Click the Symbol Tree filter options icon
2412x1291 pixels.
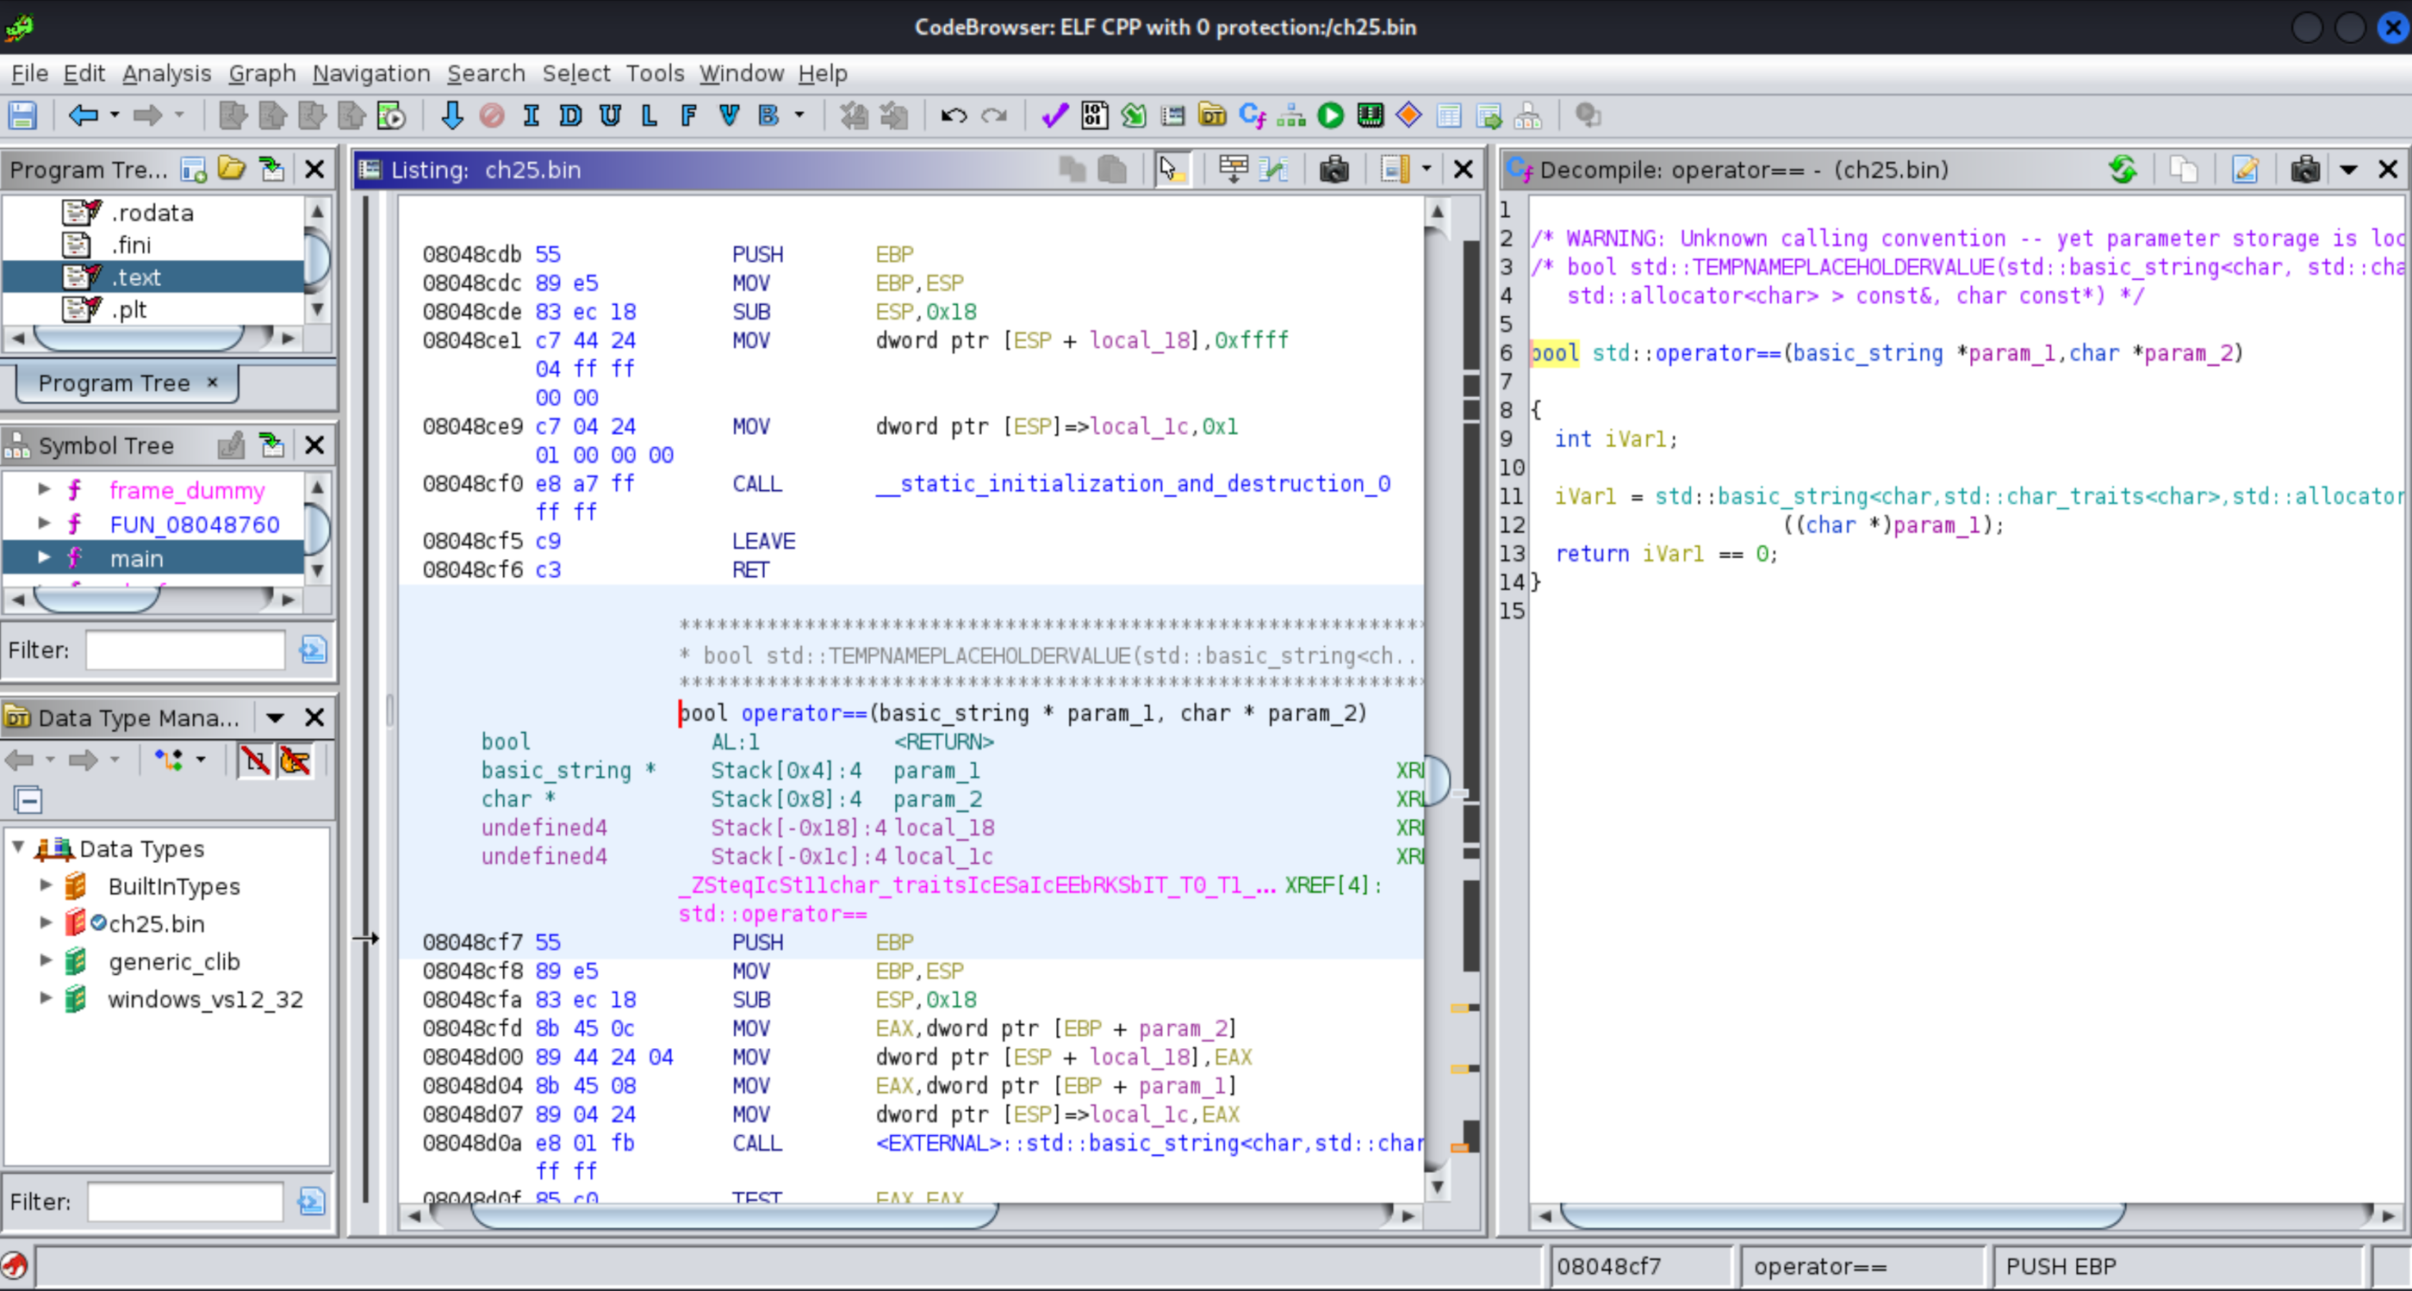(313, 649)
